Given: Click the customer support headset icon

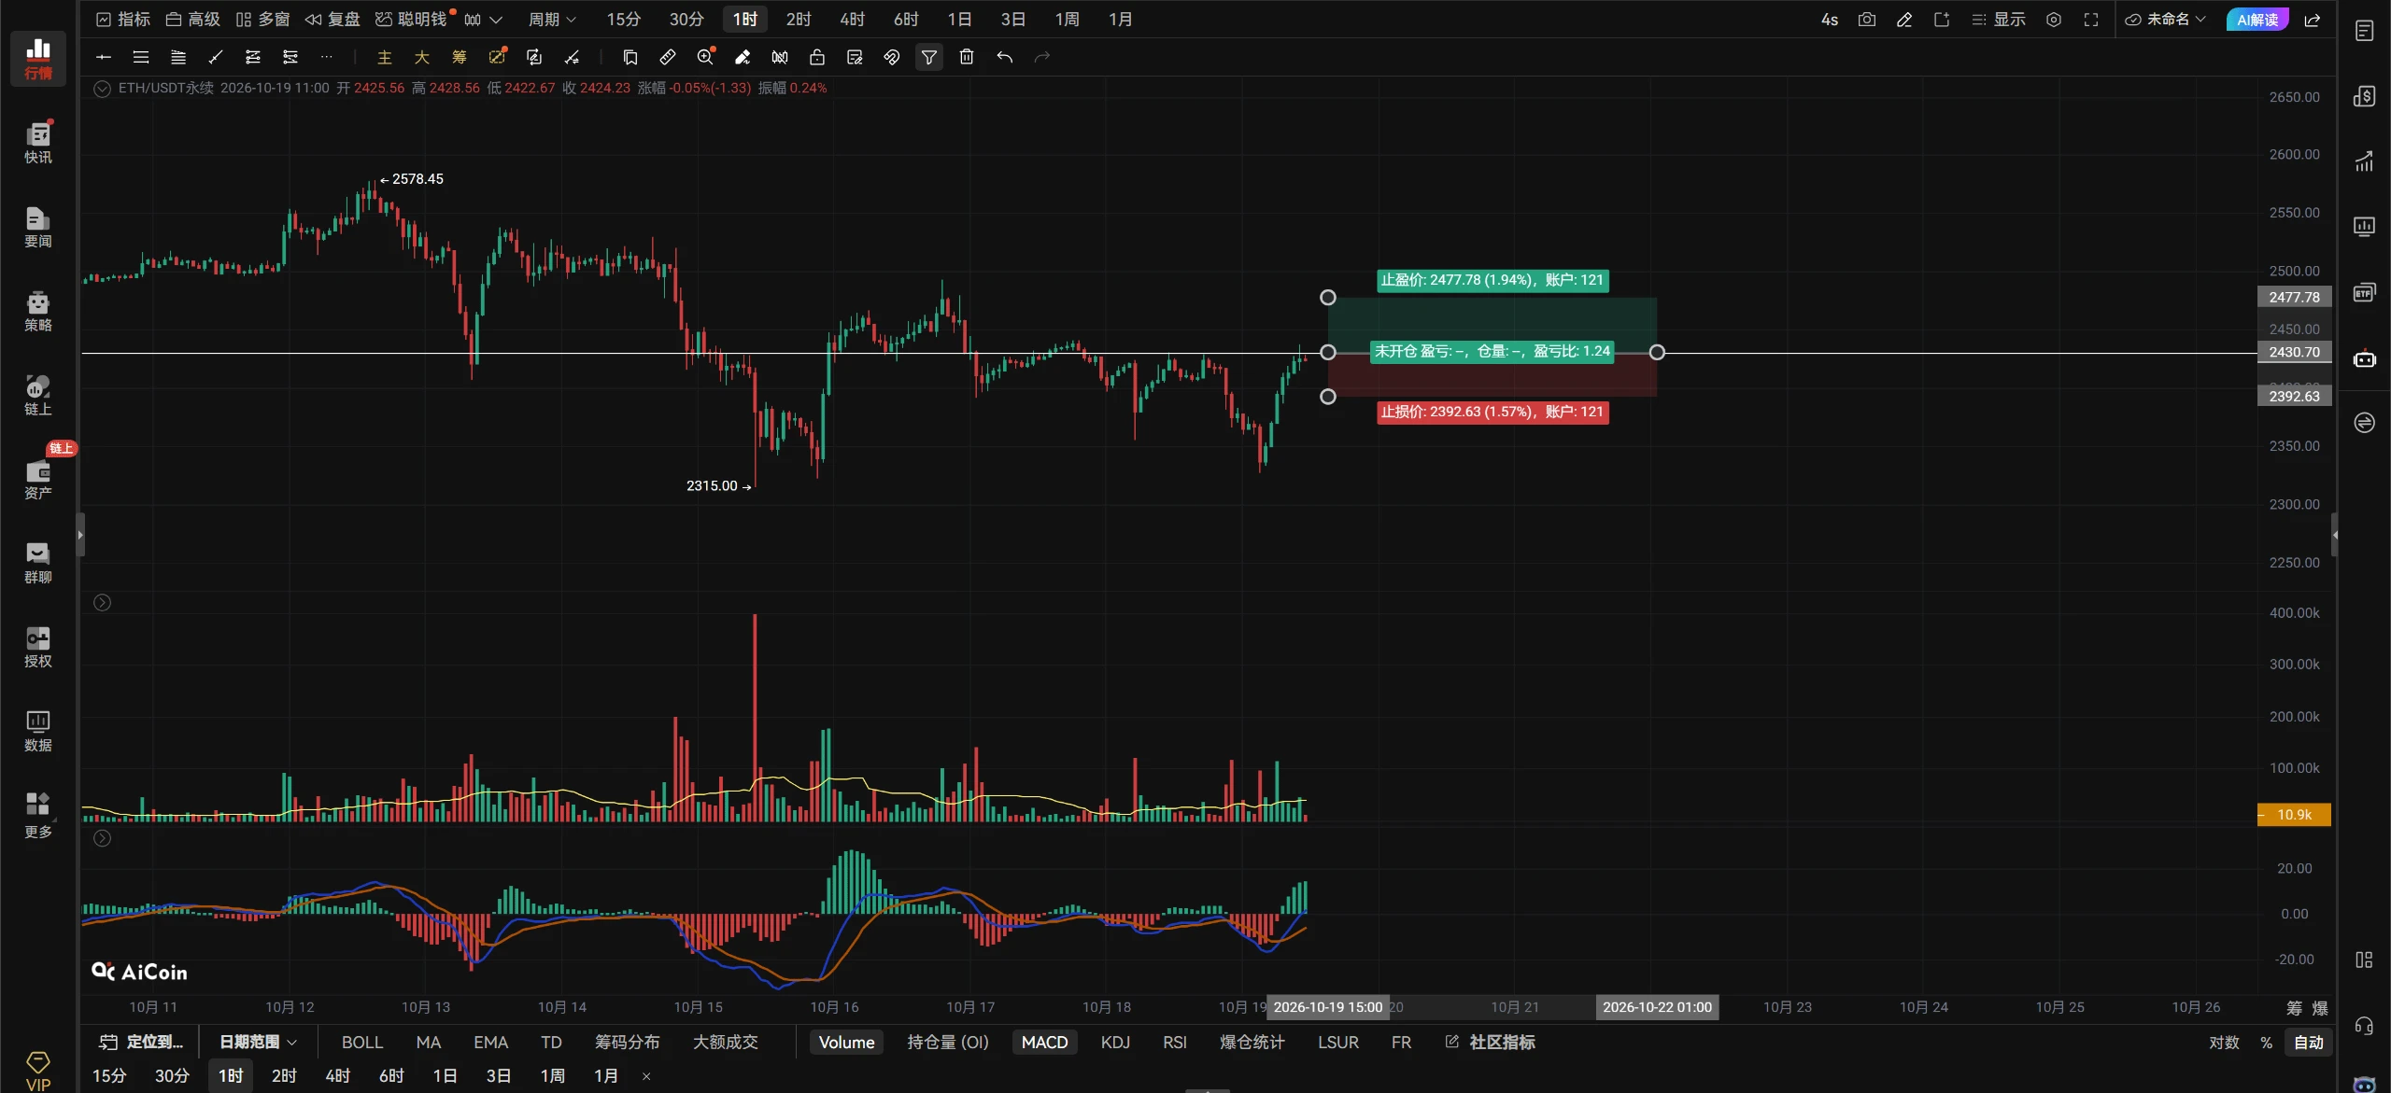Looking at the screenshot, I should 2364,1026.
